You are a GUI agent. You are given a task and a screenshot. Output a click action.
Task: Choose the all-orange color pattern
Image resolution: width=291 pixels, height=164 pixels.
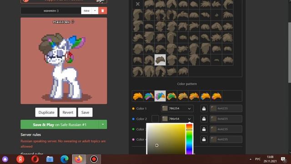point(138,96)
